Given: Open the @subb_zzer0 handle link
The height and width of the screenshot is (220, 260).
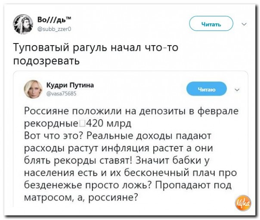Looking at the screenshot, I should (55, 28).
